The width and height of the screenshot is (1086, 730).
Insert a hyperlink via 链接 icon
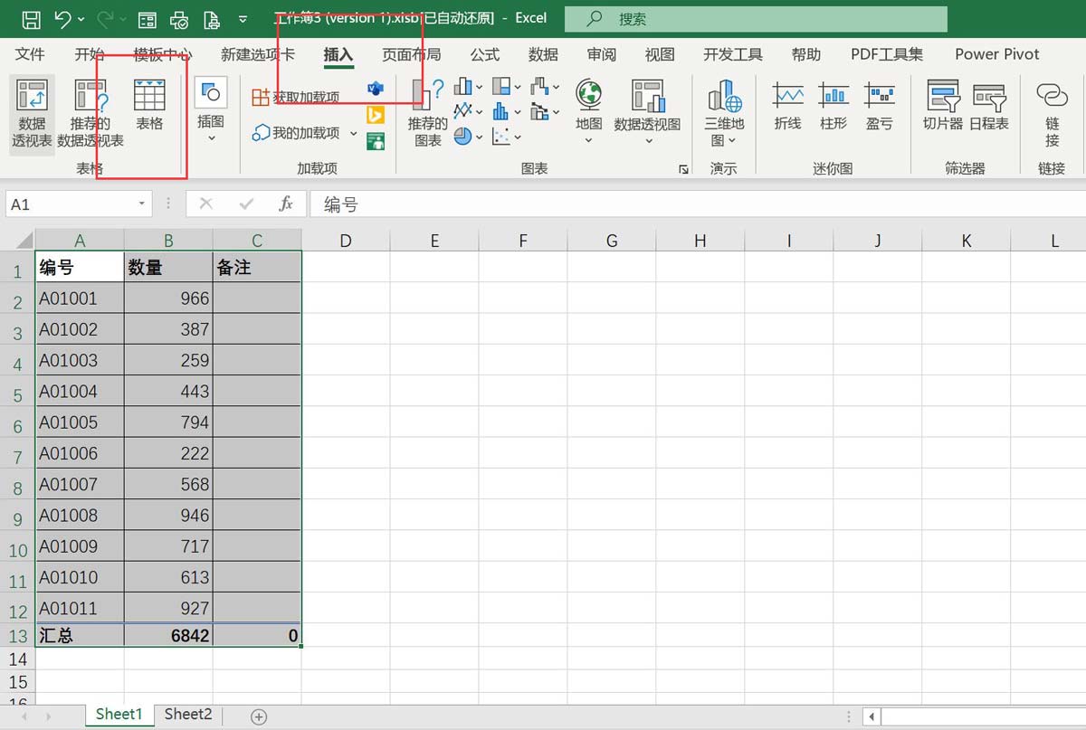click(x=1050, y=109)
